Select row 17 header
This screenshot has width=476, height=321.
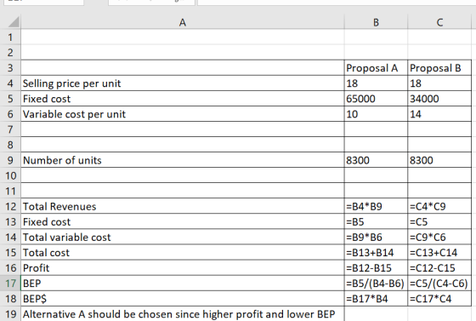(10, 284)
